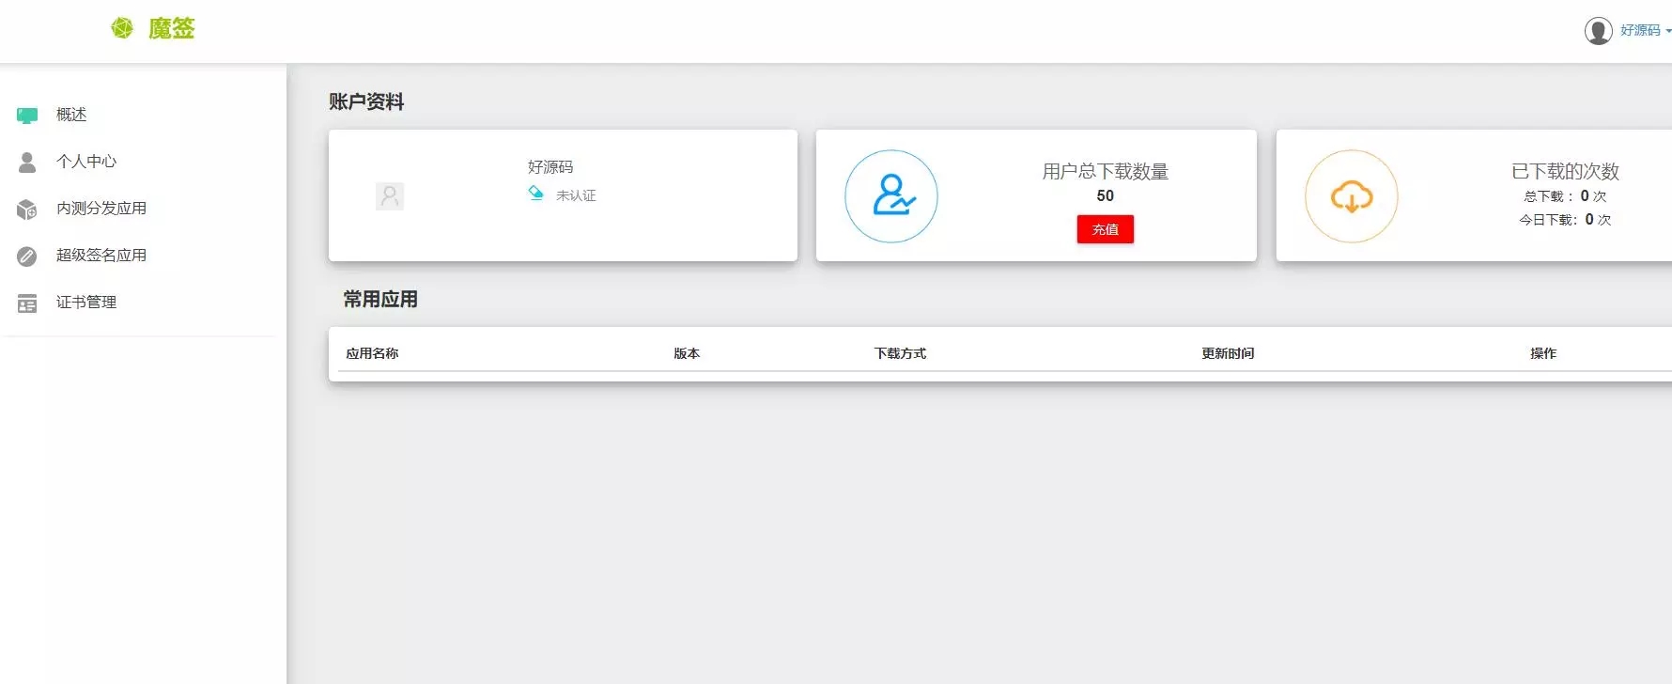Click the green 魔签 logo icon
The image size is (1672, 684).
[122, 28]
